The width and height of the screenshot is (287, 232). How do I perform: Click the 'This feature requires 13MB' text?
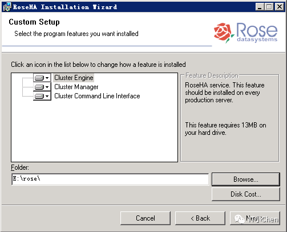225,129
